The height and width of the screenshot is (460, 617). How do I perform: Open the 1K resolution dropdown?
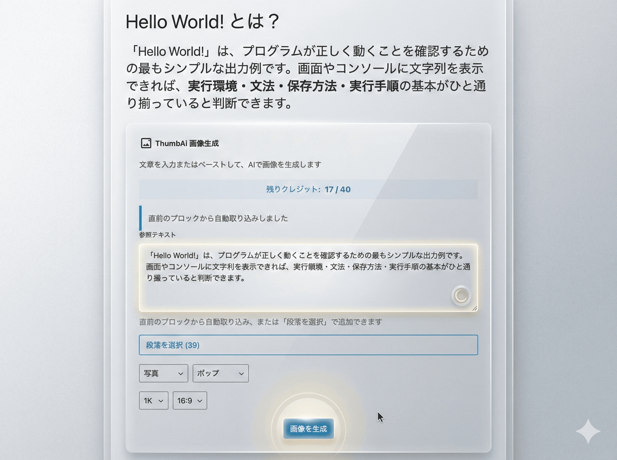click(154, 401)
